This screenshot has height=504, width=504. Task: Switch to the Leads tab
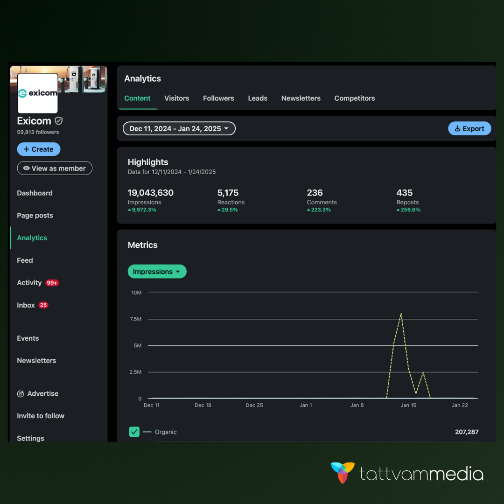point(258,98)
